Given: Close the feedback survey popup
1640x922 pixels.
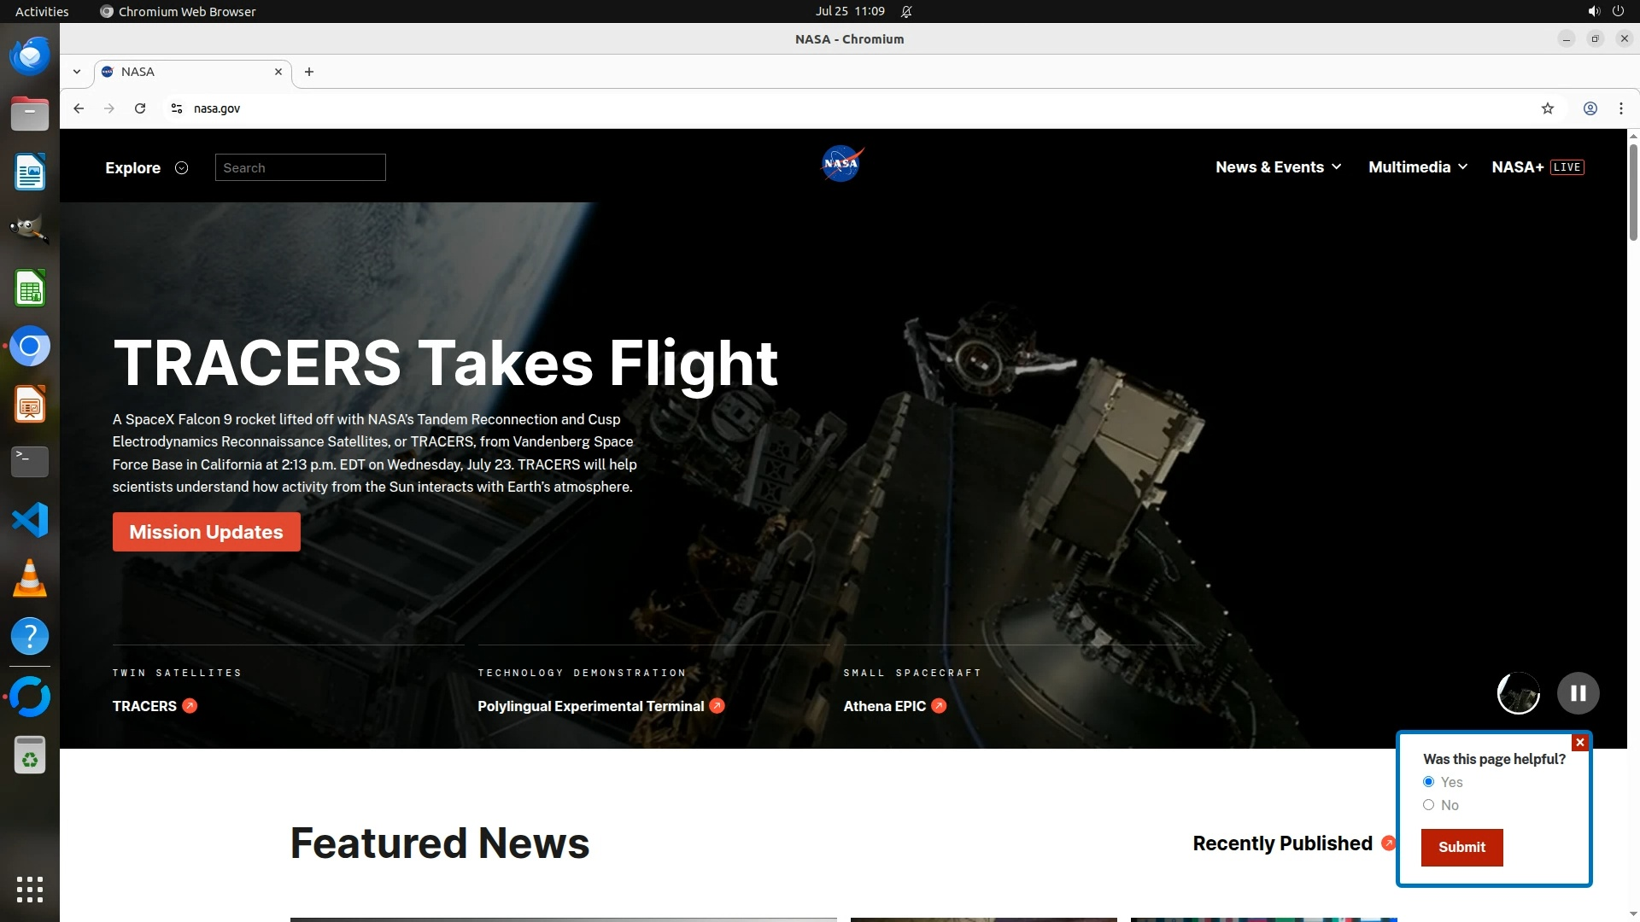Looking at the screenshot, I should click(x=1579, y=743).
